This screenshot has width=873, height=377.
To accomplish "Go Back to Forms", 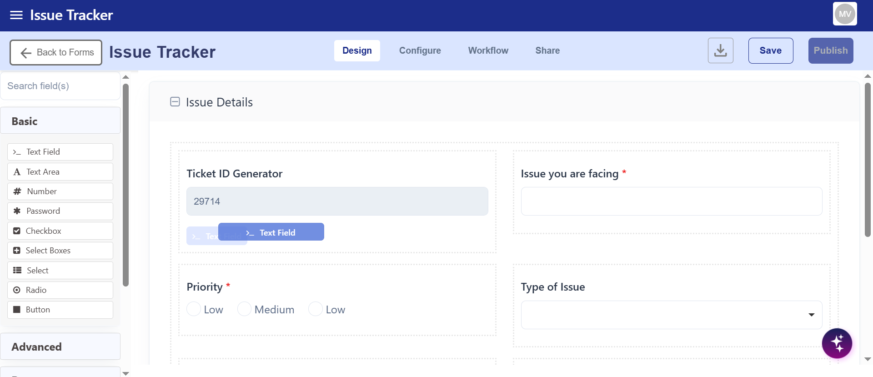I will tap(56, 53).
